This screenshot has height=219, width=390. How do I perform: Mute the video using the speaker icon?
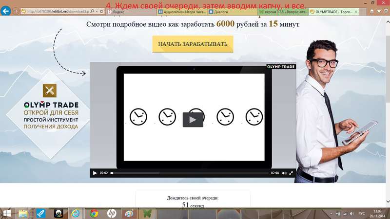click(x=284, y=173)
